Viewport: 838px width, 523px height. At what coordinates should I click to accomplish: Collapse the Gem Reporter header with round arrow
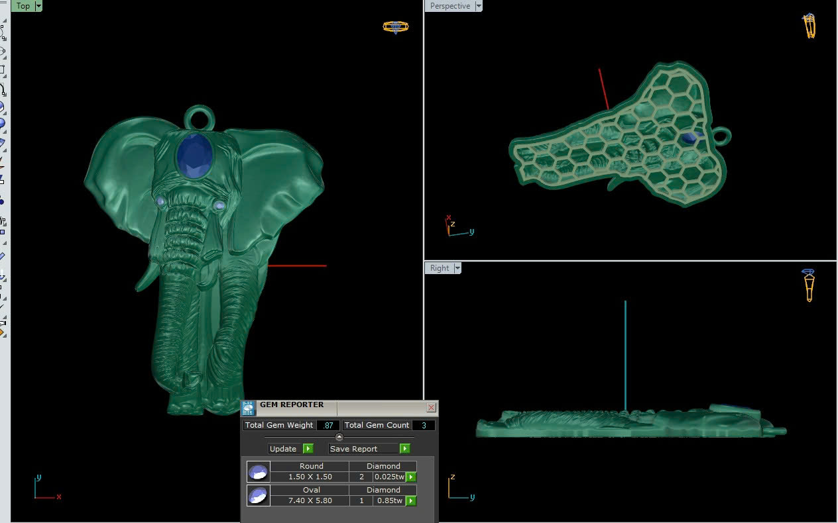point(339,437)
